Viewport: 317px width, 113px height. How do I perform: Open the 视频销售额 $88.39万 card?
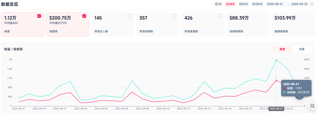(x=248, y=24)
